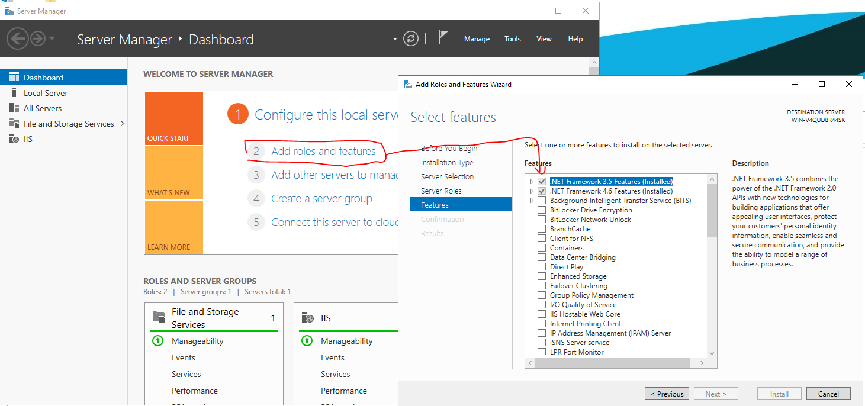Open the Manage menu

[477, 39]
